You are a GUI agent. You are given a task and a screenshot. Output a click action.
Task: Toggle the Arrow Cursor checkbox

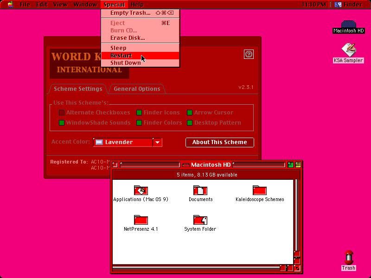(x=190, y=113)
